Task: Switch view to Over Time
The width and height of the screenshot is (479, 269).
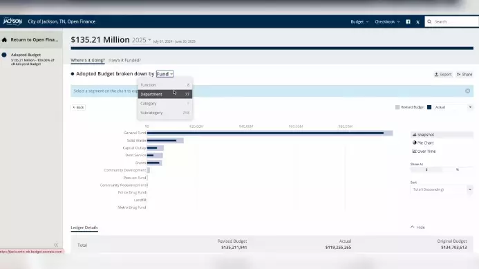Action: (x=424, y=151)
